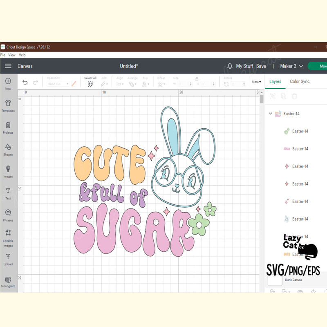
Task: Select the Templates tool in the left sidebar
Action: [8, 105]
